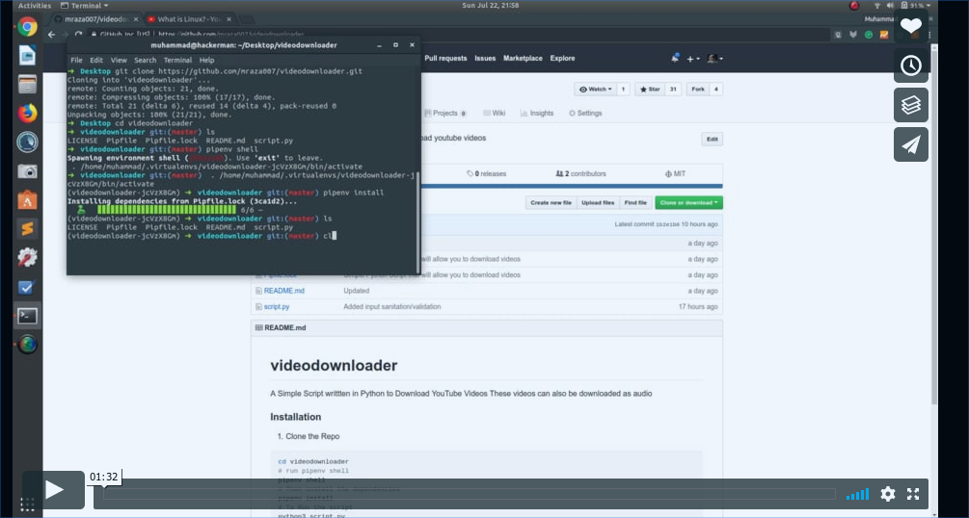This screenshot has height=518, width=969.
Task: Open the Files manager in the dock
Action: (27, 84)
